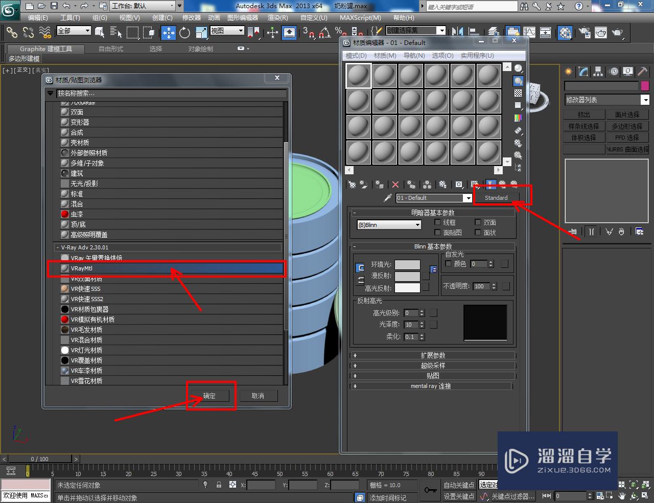Open the 修改器 main menu
The width and height of the screenshot is (654, 503).
[x=192, y=17]
